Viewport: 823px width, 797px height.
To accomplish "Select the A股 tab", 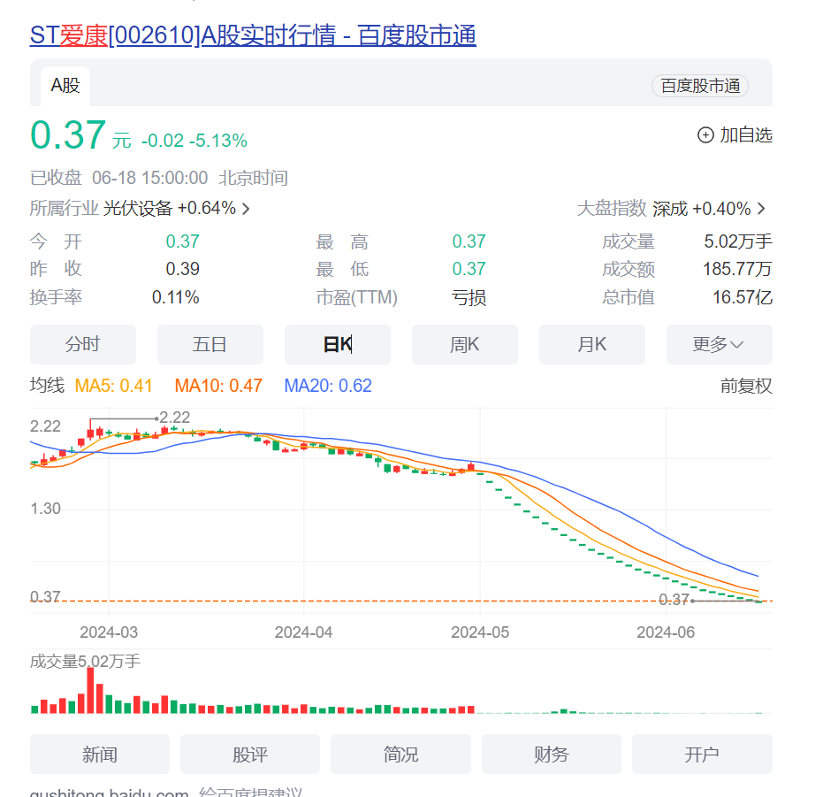I will [65, 86].
